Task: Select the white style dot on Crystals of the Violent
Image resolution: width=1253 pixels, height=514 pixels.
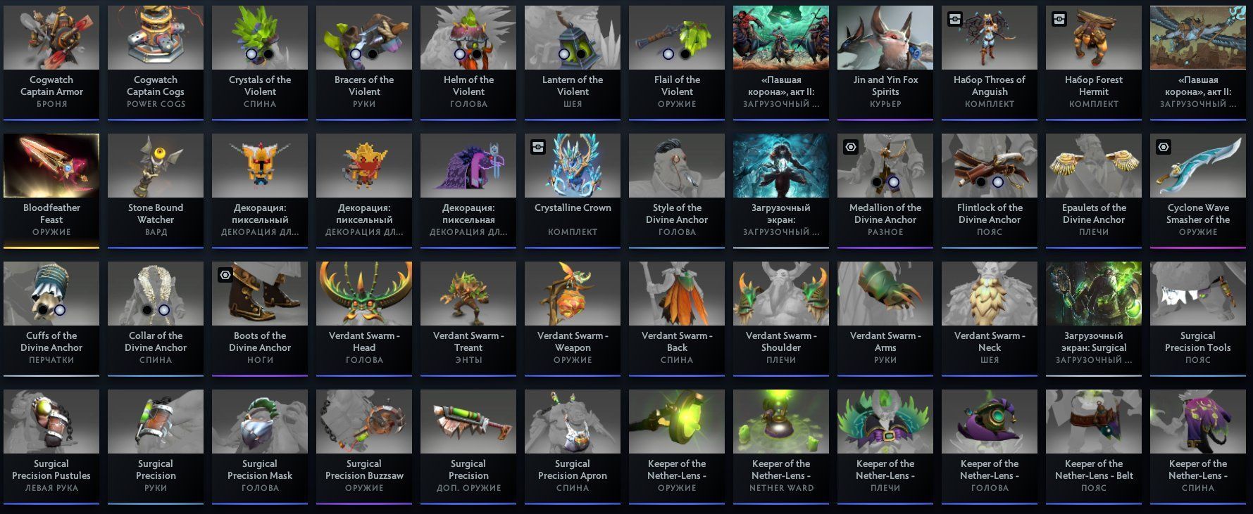Action: [x=251, y=54]
